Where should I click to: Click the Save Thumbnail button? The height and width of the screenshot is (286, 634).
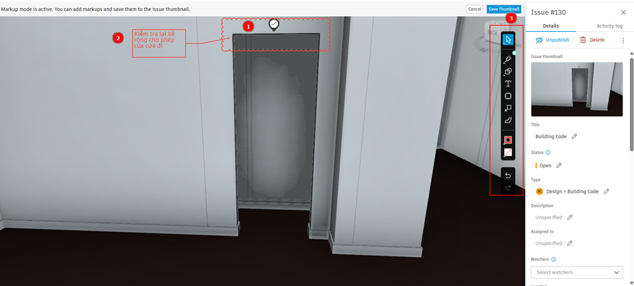point(503,9)
